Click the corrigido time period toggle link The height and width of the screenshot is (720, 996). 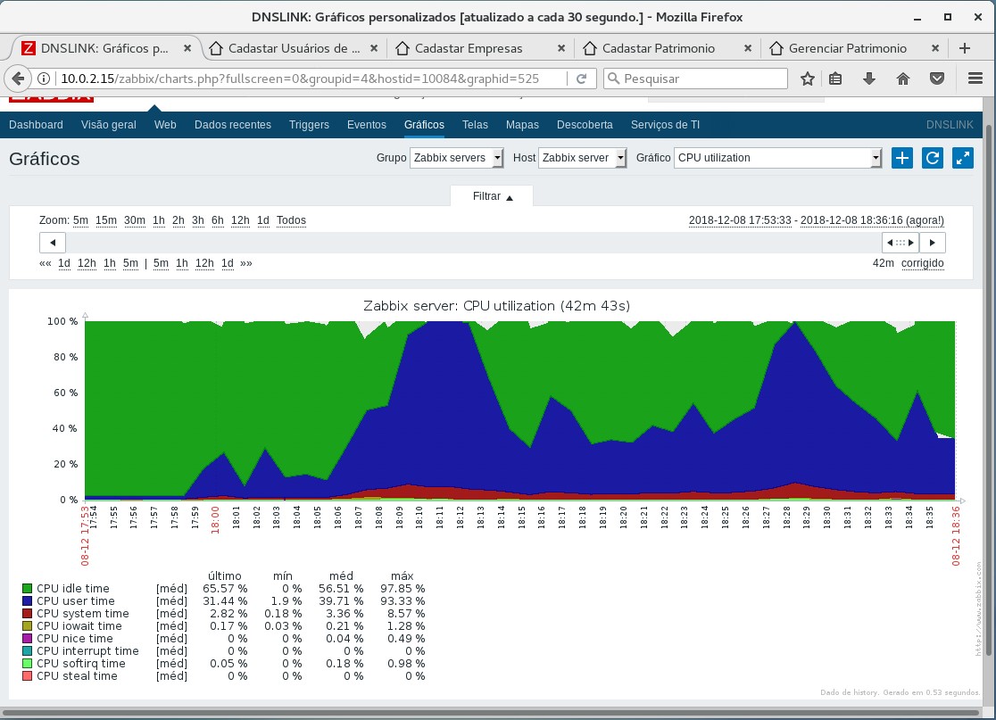coord(922,263)
